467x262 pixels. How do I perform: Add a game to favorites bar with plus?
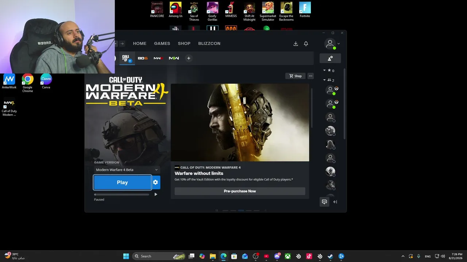pyautogui.click(x=189, y=58)
